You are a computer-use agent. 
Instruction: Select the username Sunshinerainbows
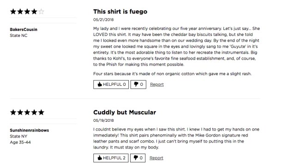tap(29, 130)
